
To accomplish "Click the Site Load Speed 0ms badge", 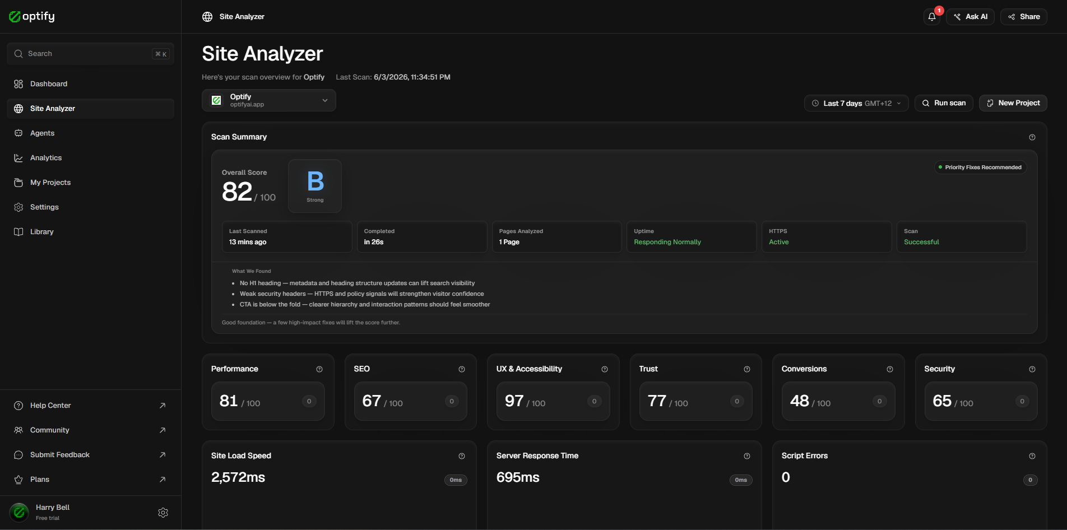I will click(456, 480).
